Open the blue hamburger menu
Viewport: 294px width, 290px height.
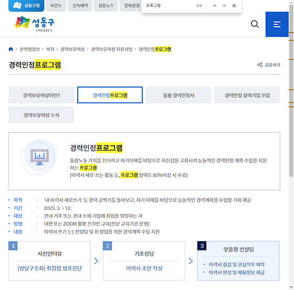277,24
